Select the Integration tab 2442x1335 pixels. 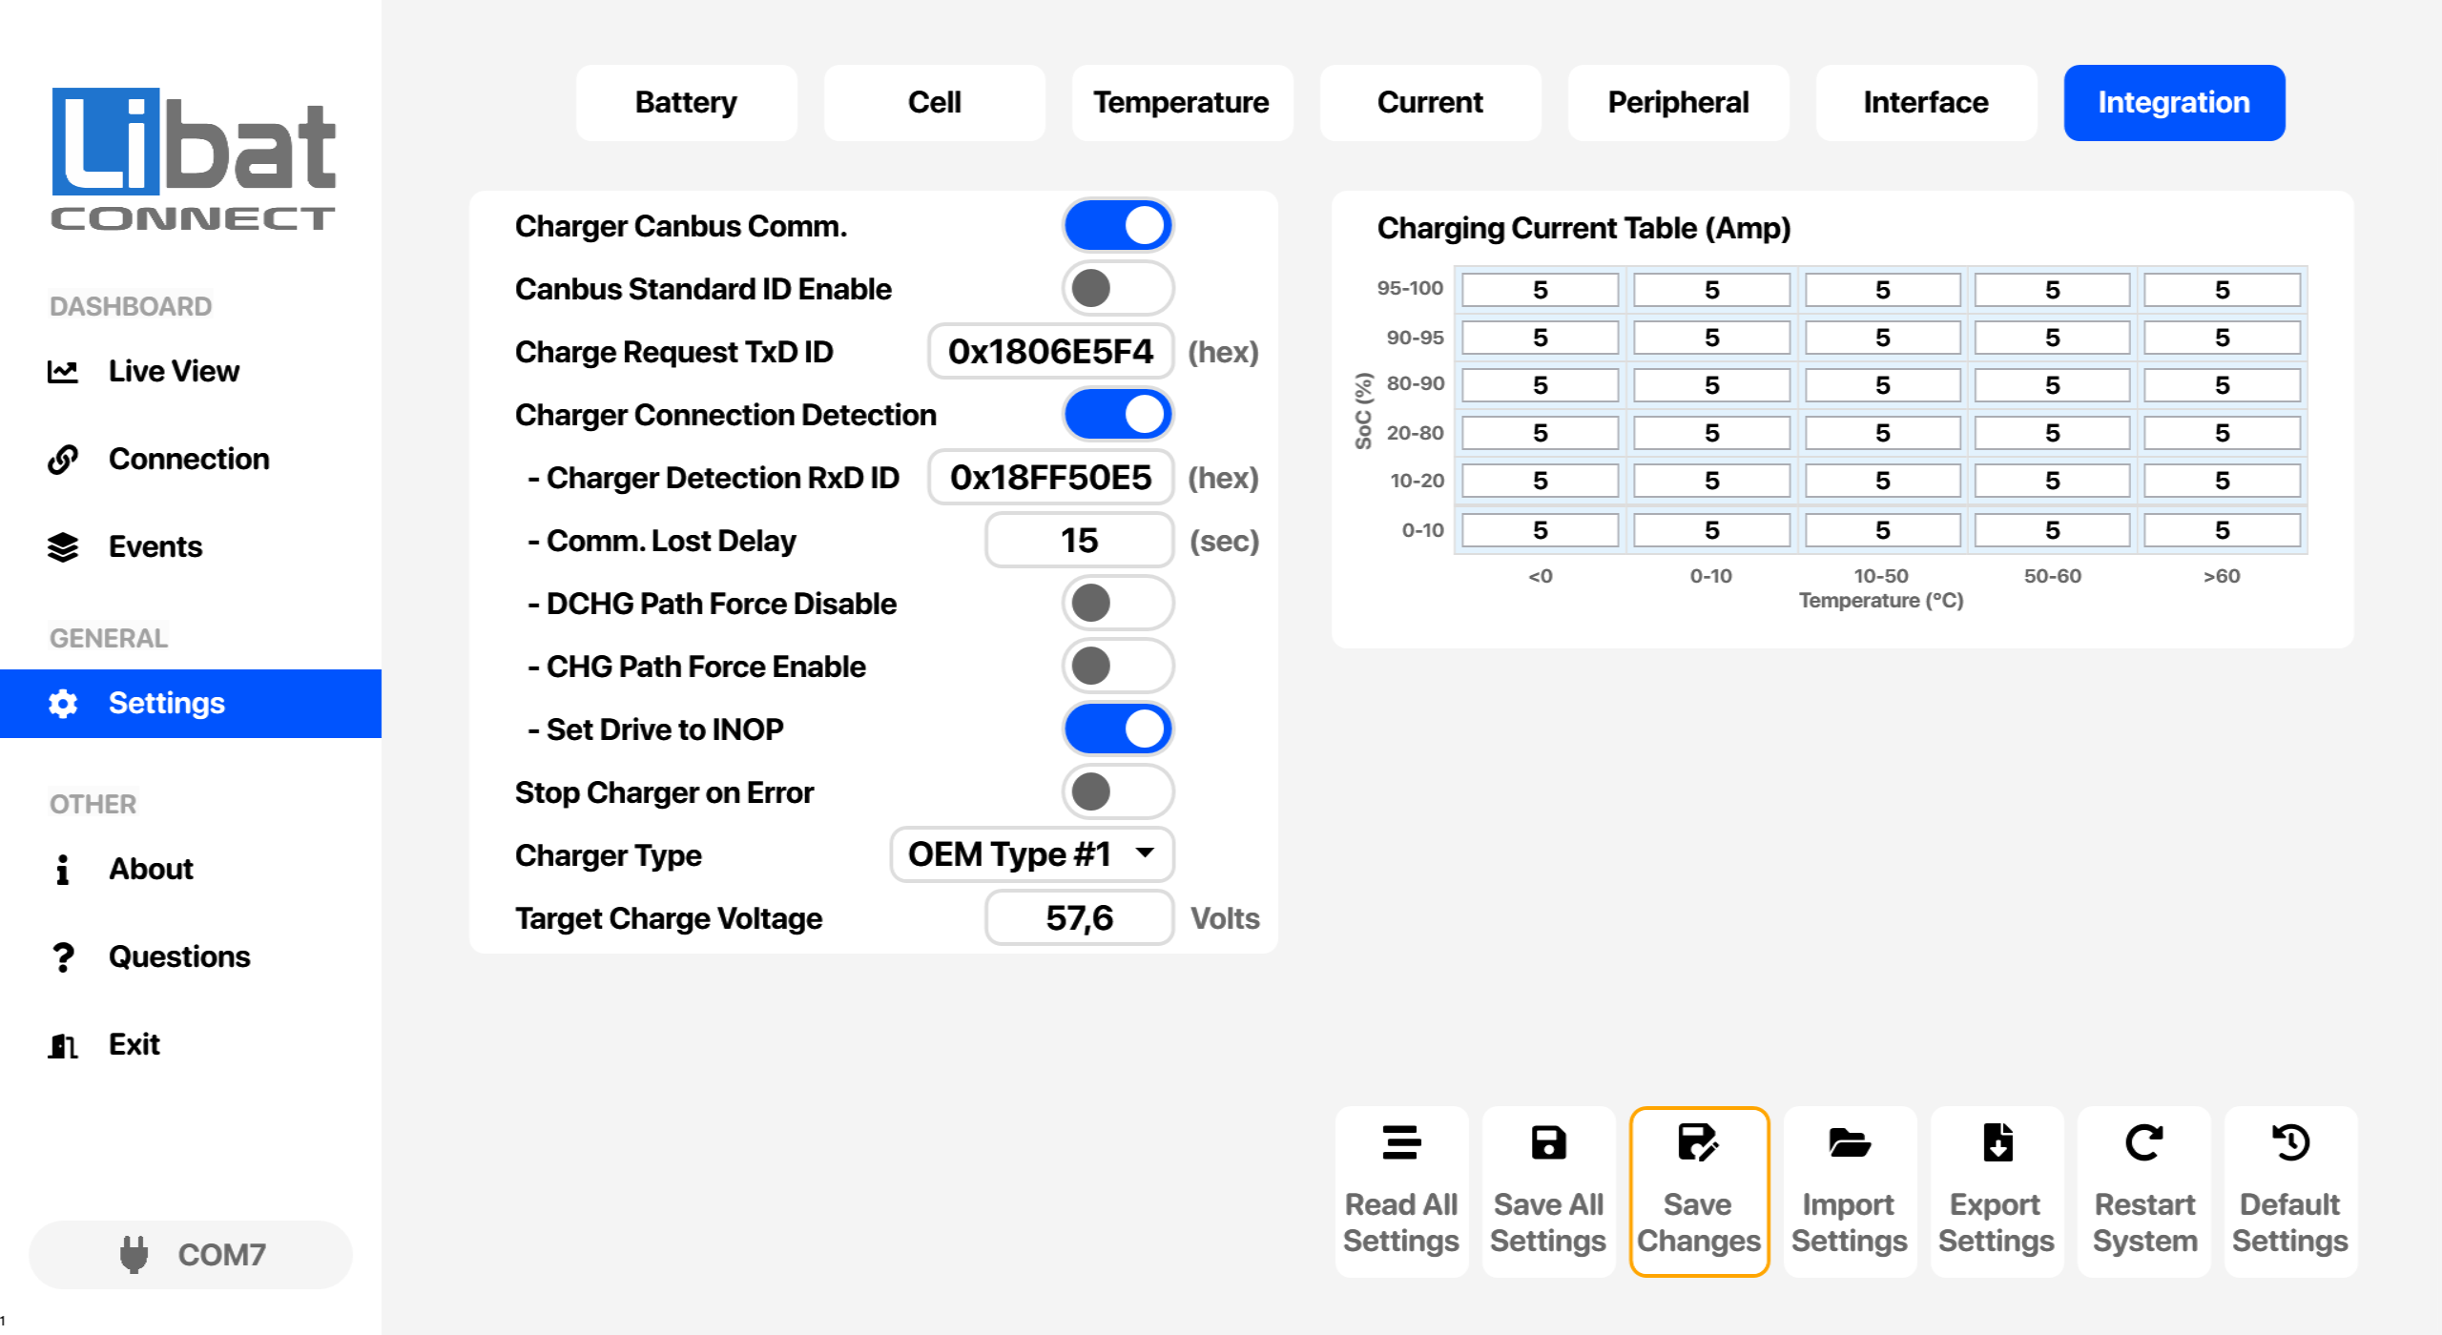(x=2174, y=103)
